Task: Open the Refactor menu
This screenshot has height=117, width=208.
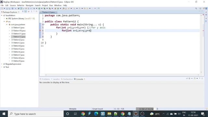Action: (x=21, y=6)
